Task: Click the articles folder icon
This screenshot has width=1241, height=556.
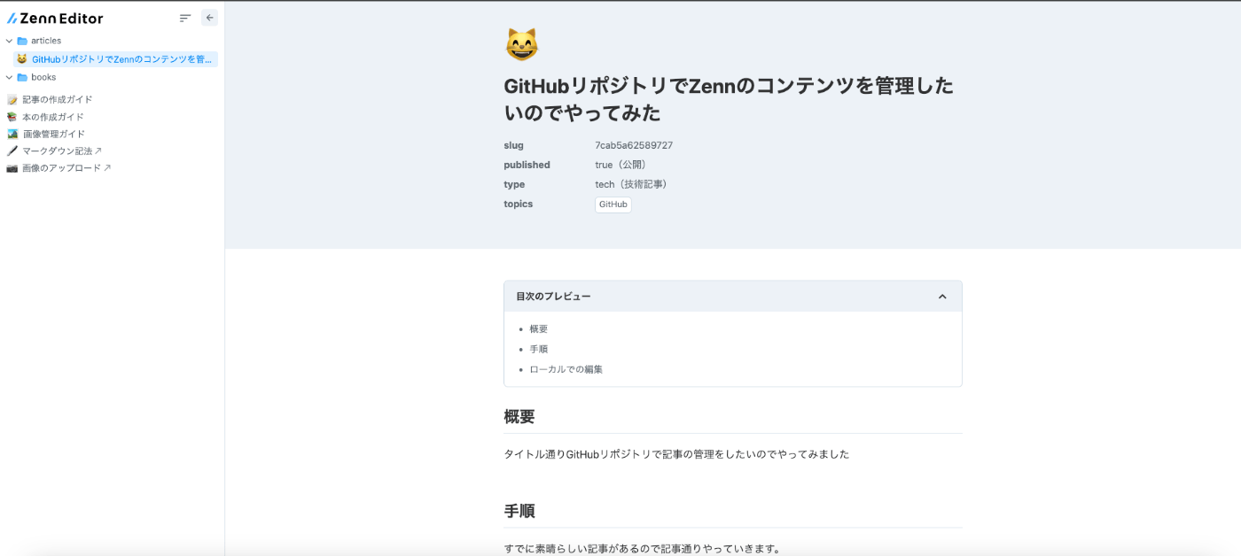Action: [22, 41]
